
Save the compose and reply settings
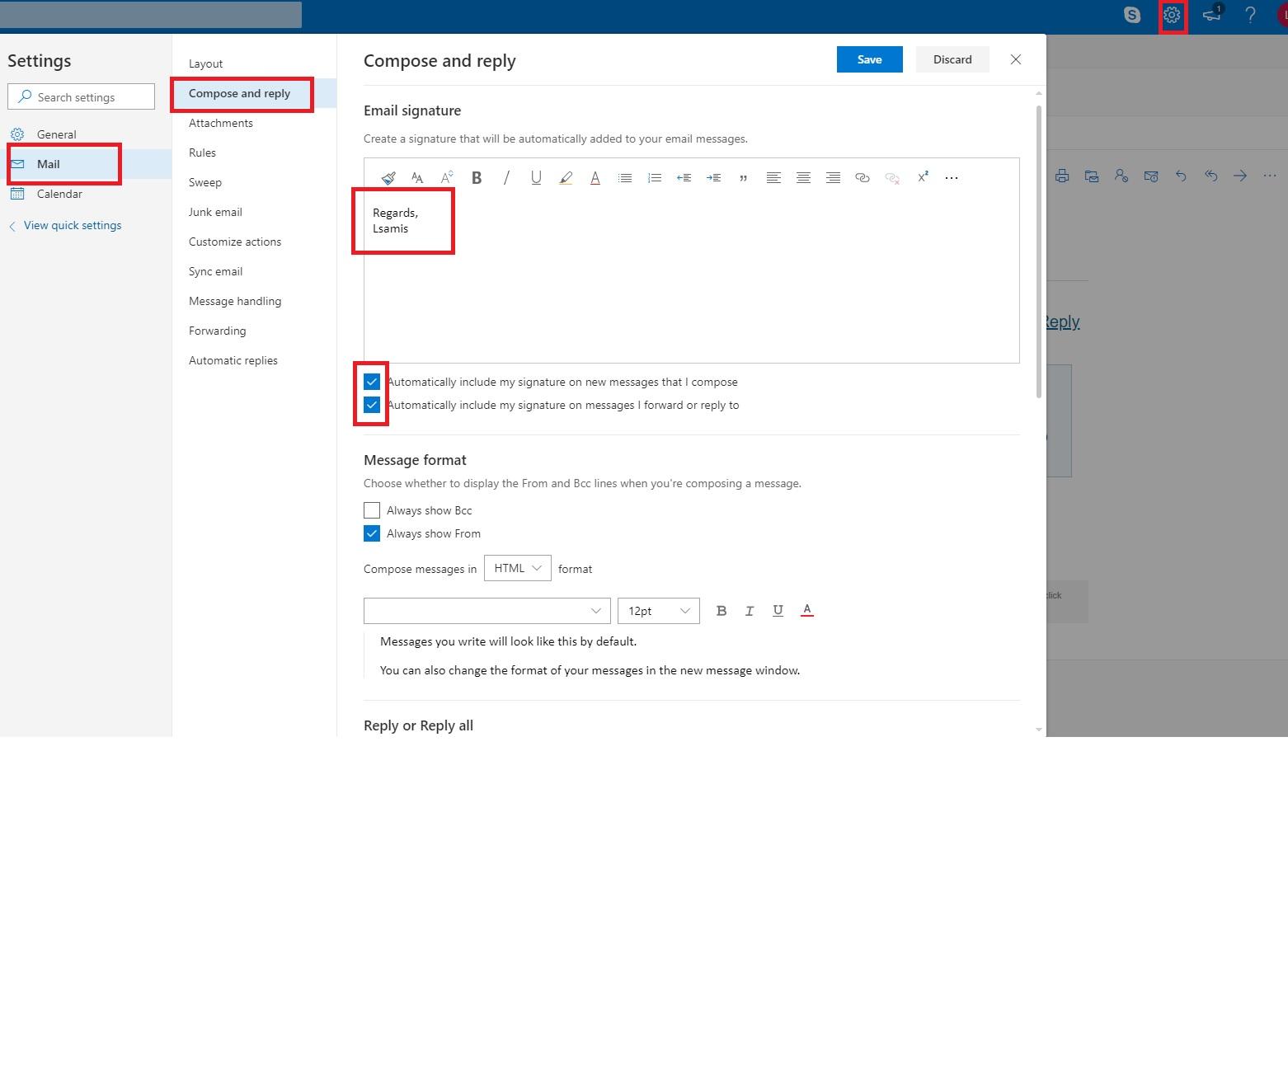click(870, 59)
